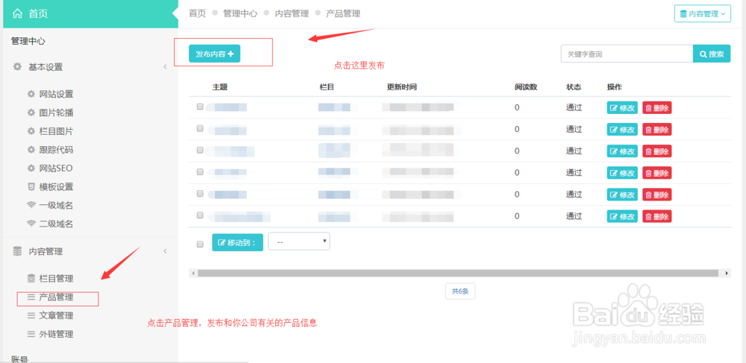Focus the 关键字查询 search field

[x=627, y=54]
